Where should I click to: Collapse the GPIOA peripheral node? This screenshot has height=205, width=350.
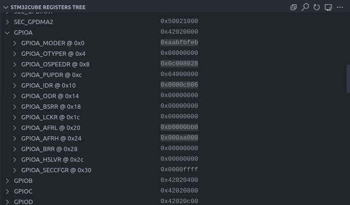point(7,33)
